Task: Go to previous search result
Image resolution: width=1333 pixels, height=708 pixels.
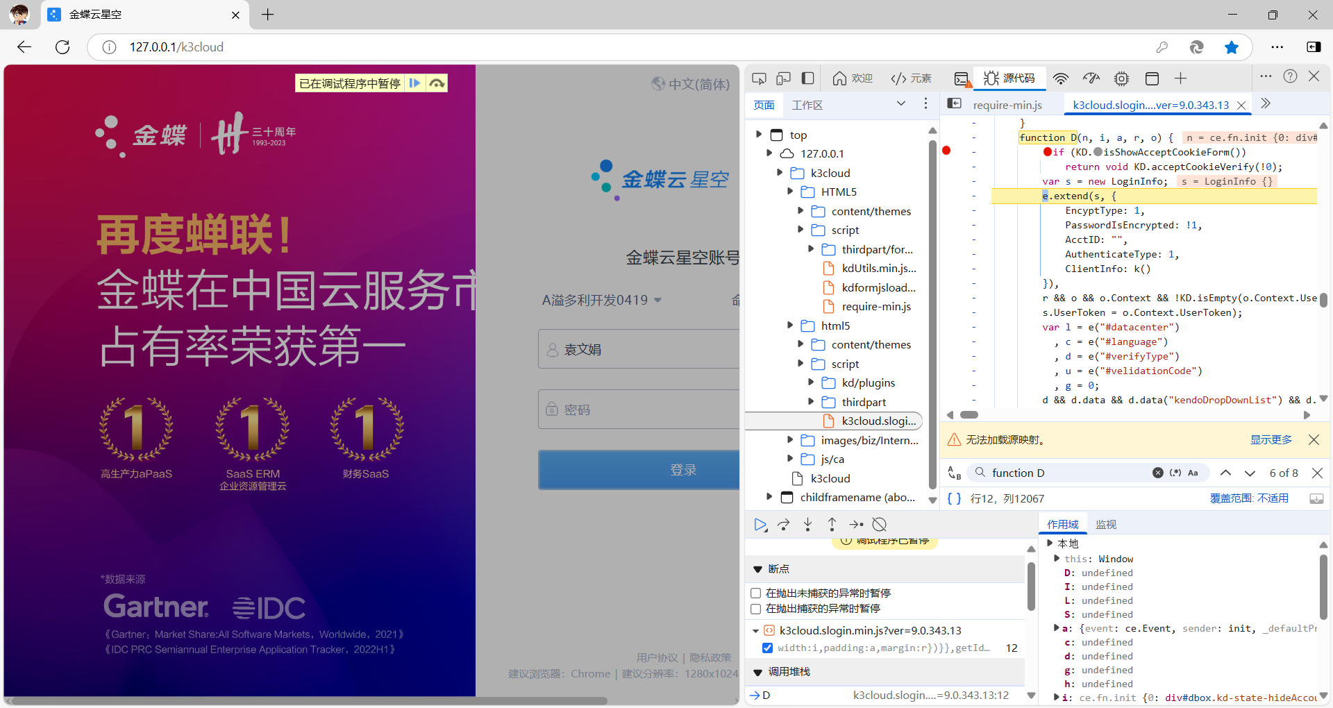Action: click(x=1226, y=473)
